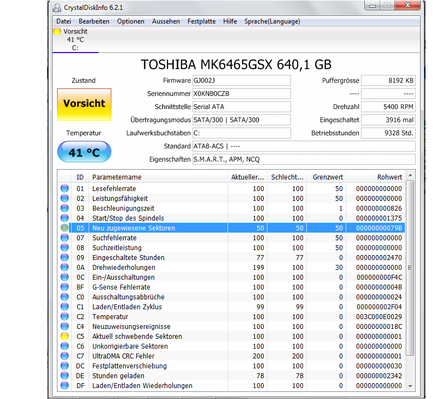Click status icon of Neu zugewiesene Sektoren
This screenshot has width=448, height=399.
click(65, 228)
